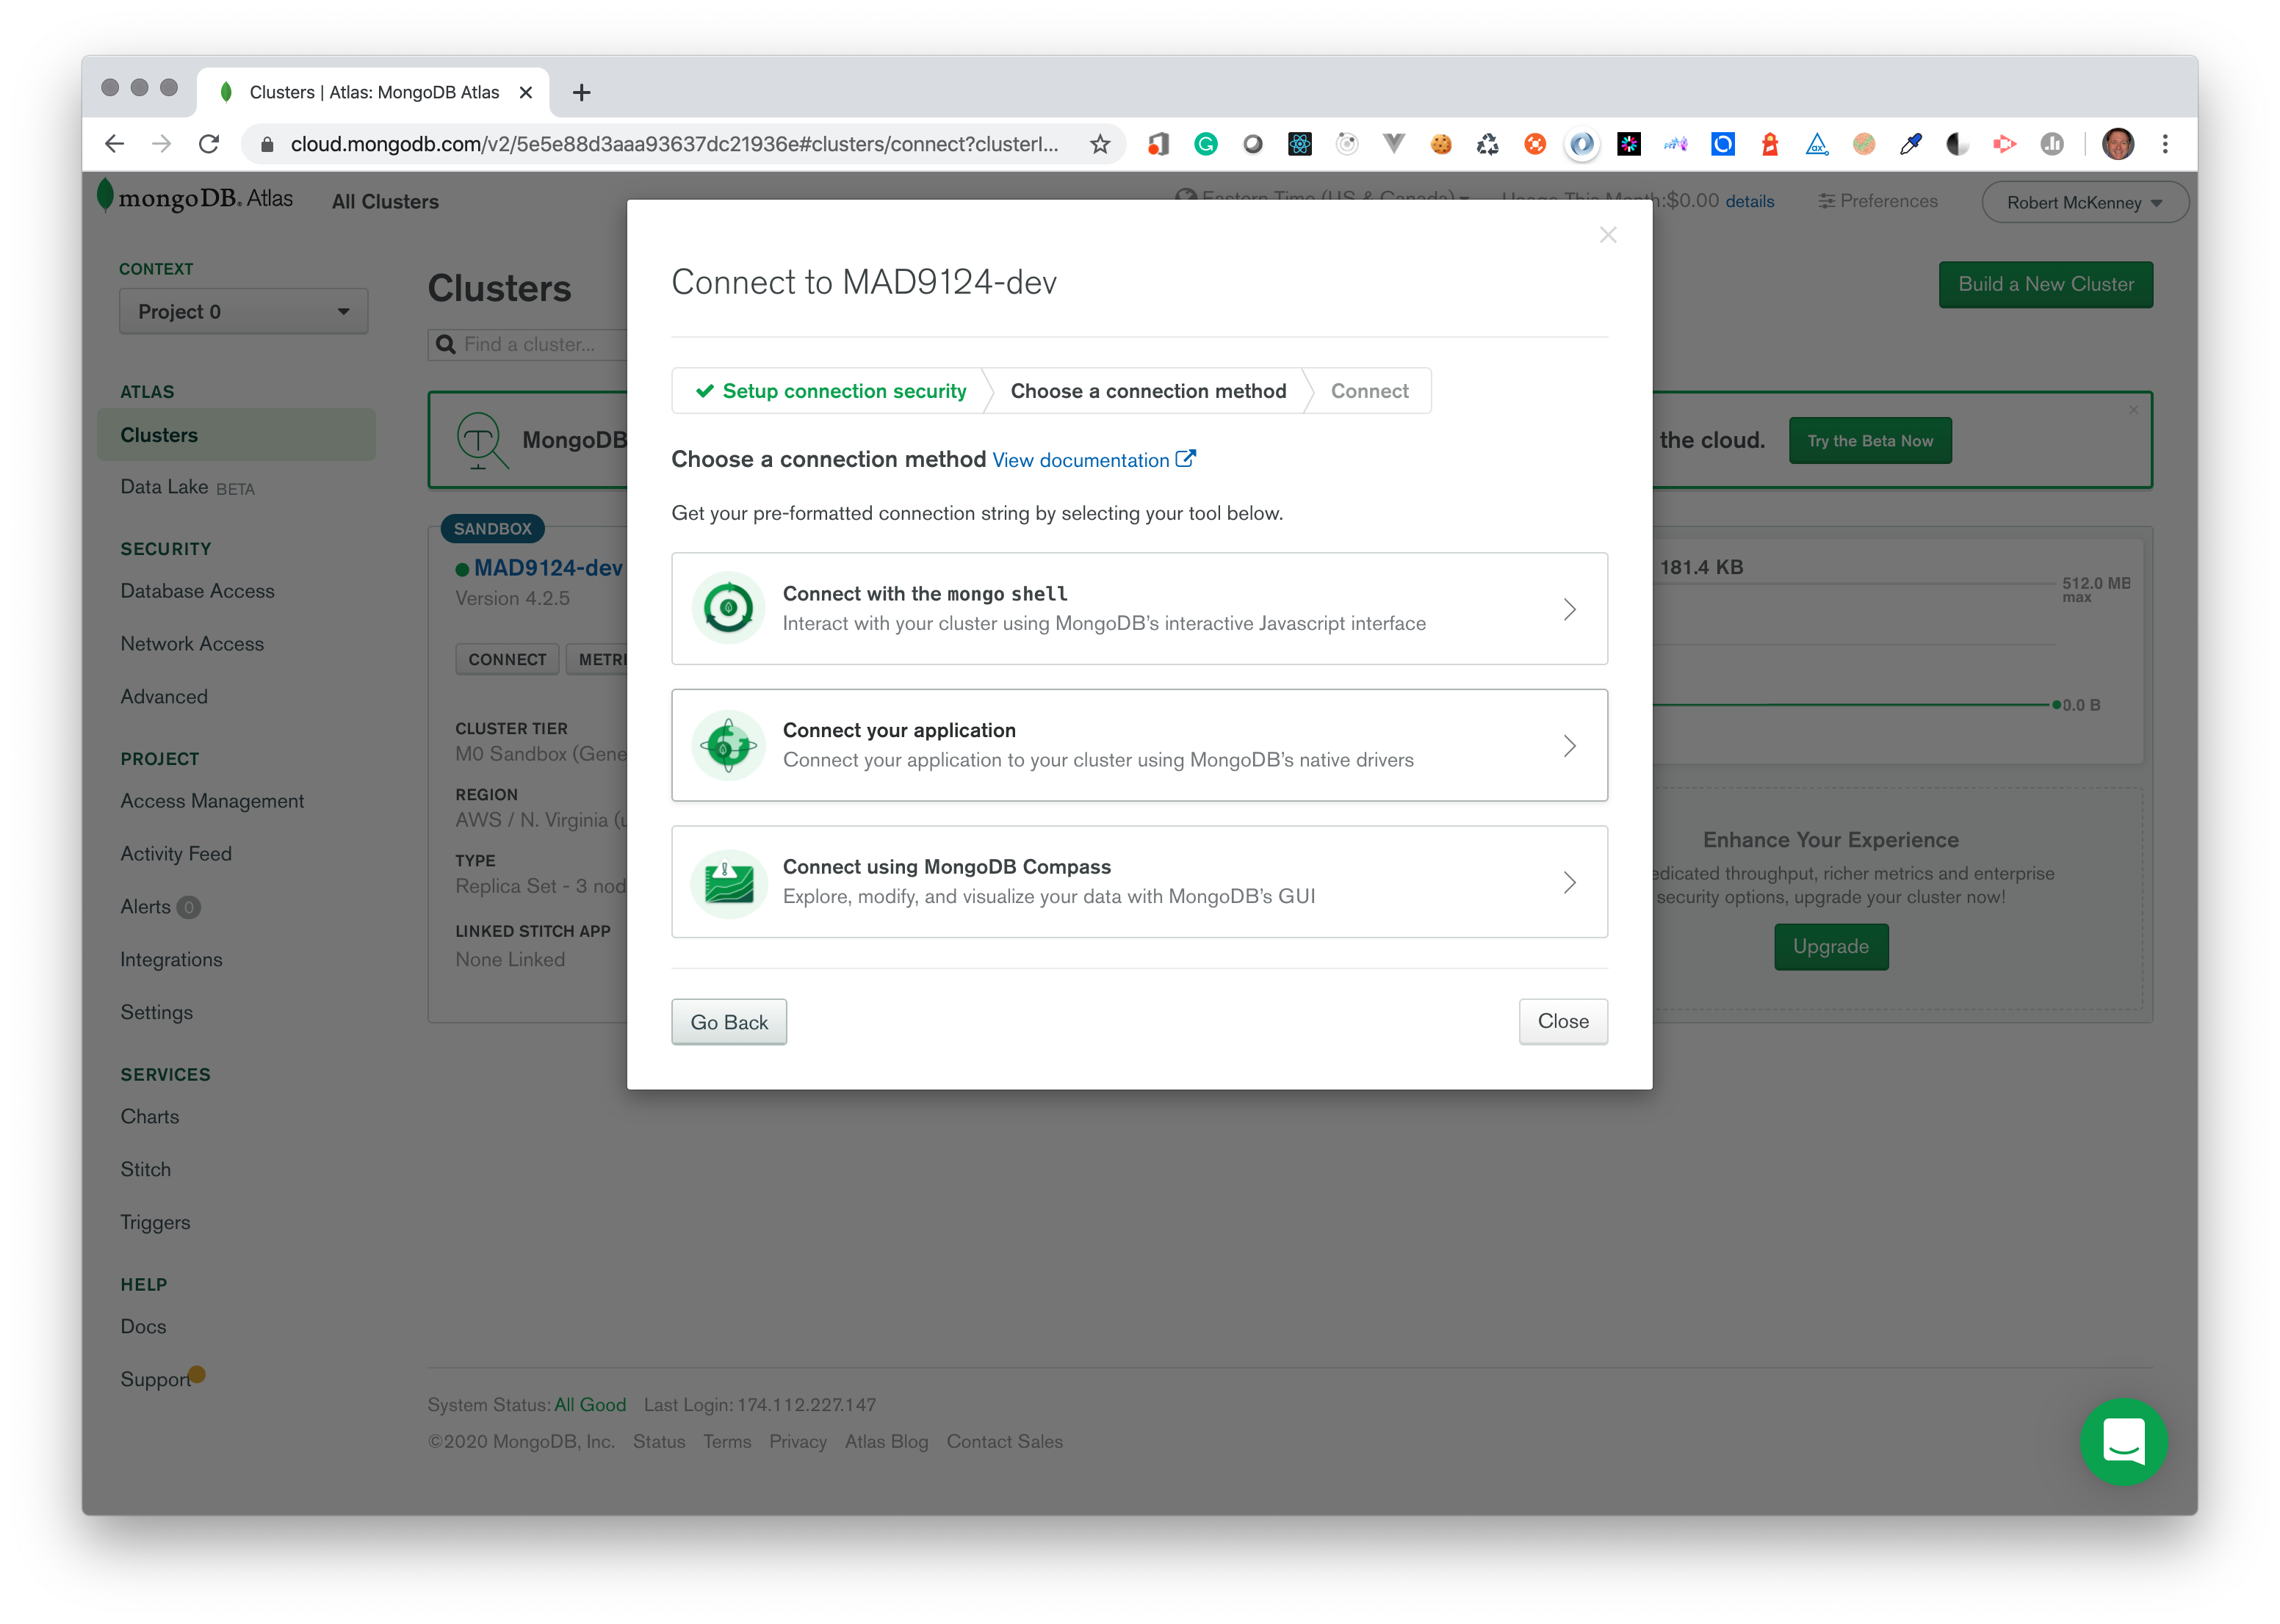Select the Setup connection security step toggle
2280x1624 pixels.
click(x=831, y=390)
